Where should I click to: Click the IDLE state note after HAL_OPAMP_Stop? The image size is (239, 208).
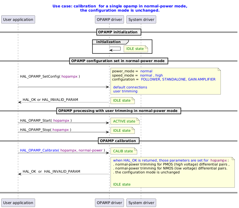click(x=122, y=130)
